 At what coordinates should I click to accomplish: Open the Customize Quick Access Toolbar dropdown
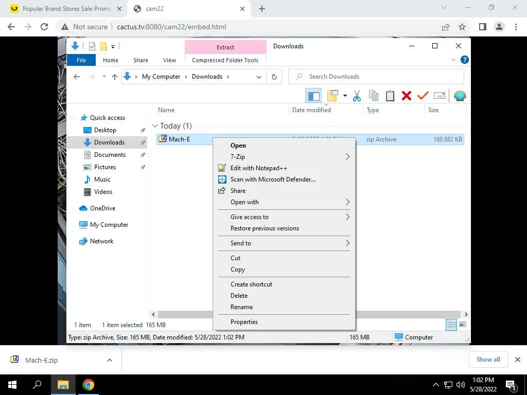[x=113, y=47]
